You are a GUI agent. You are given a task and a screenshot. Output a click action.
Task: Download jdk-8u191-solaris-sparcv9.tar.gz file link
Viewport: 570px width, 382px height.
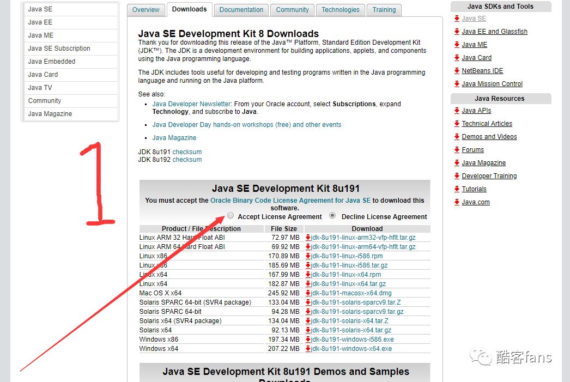click(357, 312)
